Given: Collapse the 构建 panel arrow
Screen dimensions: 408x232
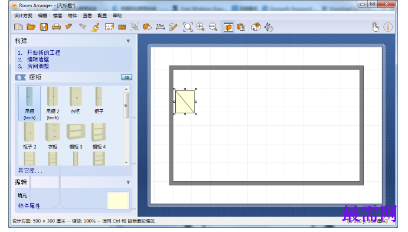Looking at the screenshot, I should 128,41.
